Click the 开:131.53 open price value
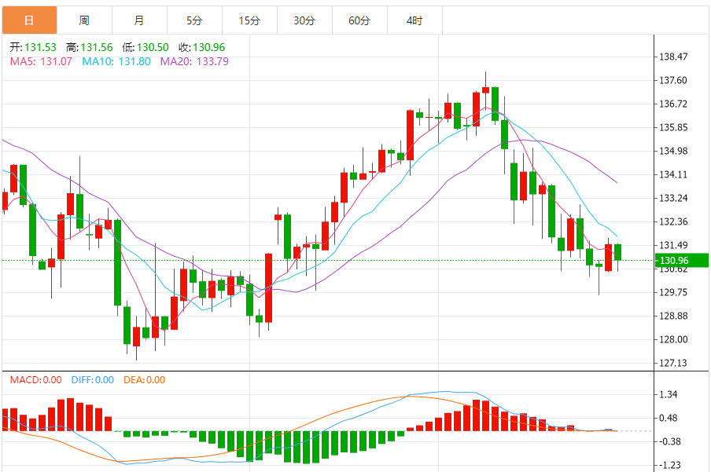711x472 pixels. pyautogui.click(x=33, y=48)
